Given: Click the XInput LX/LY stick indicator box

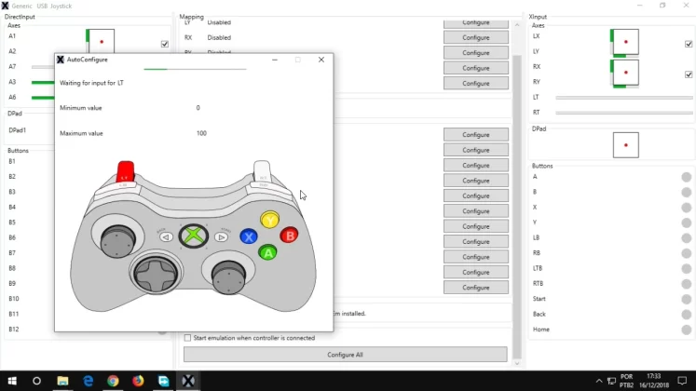Looking at the screenshot, I should [x=626, y=42].
